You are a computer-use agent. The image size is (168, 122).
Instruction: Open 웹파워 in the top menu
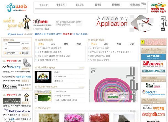[98, 5]
